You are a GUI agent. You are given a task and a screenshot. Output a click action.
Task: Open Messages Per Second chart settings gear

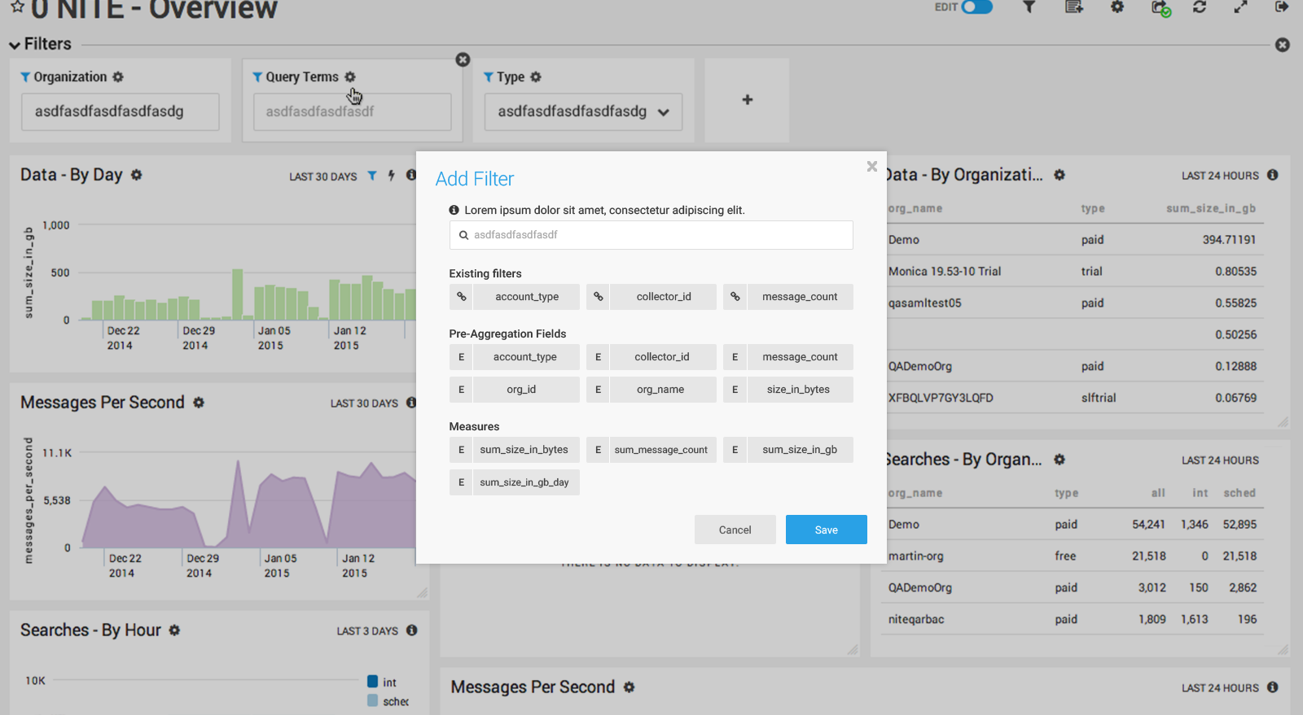199,403
